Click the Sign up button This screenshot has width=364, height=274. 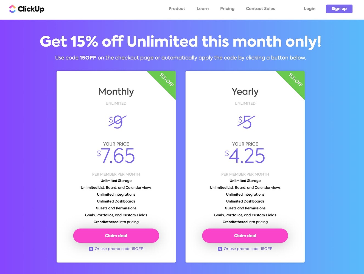click(x=339, y=8)
